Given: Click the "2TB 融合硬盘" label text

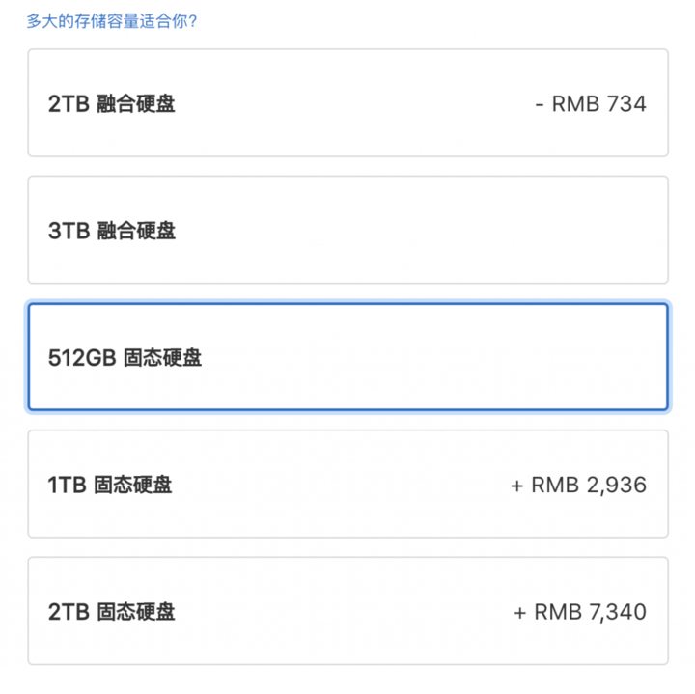Looking at the screenshot, I should coord(112,104).
